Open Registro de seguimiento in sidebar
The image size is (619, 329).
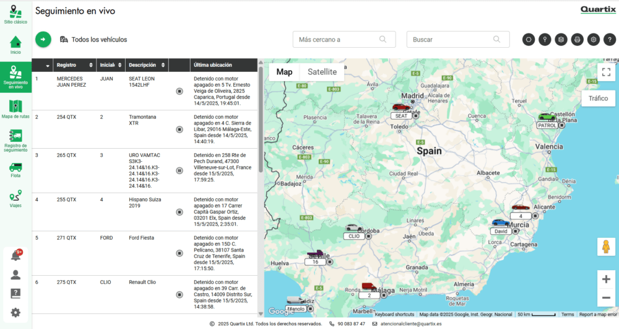[15, 141]
